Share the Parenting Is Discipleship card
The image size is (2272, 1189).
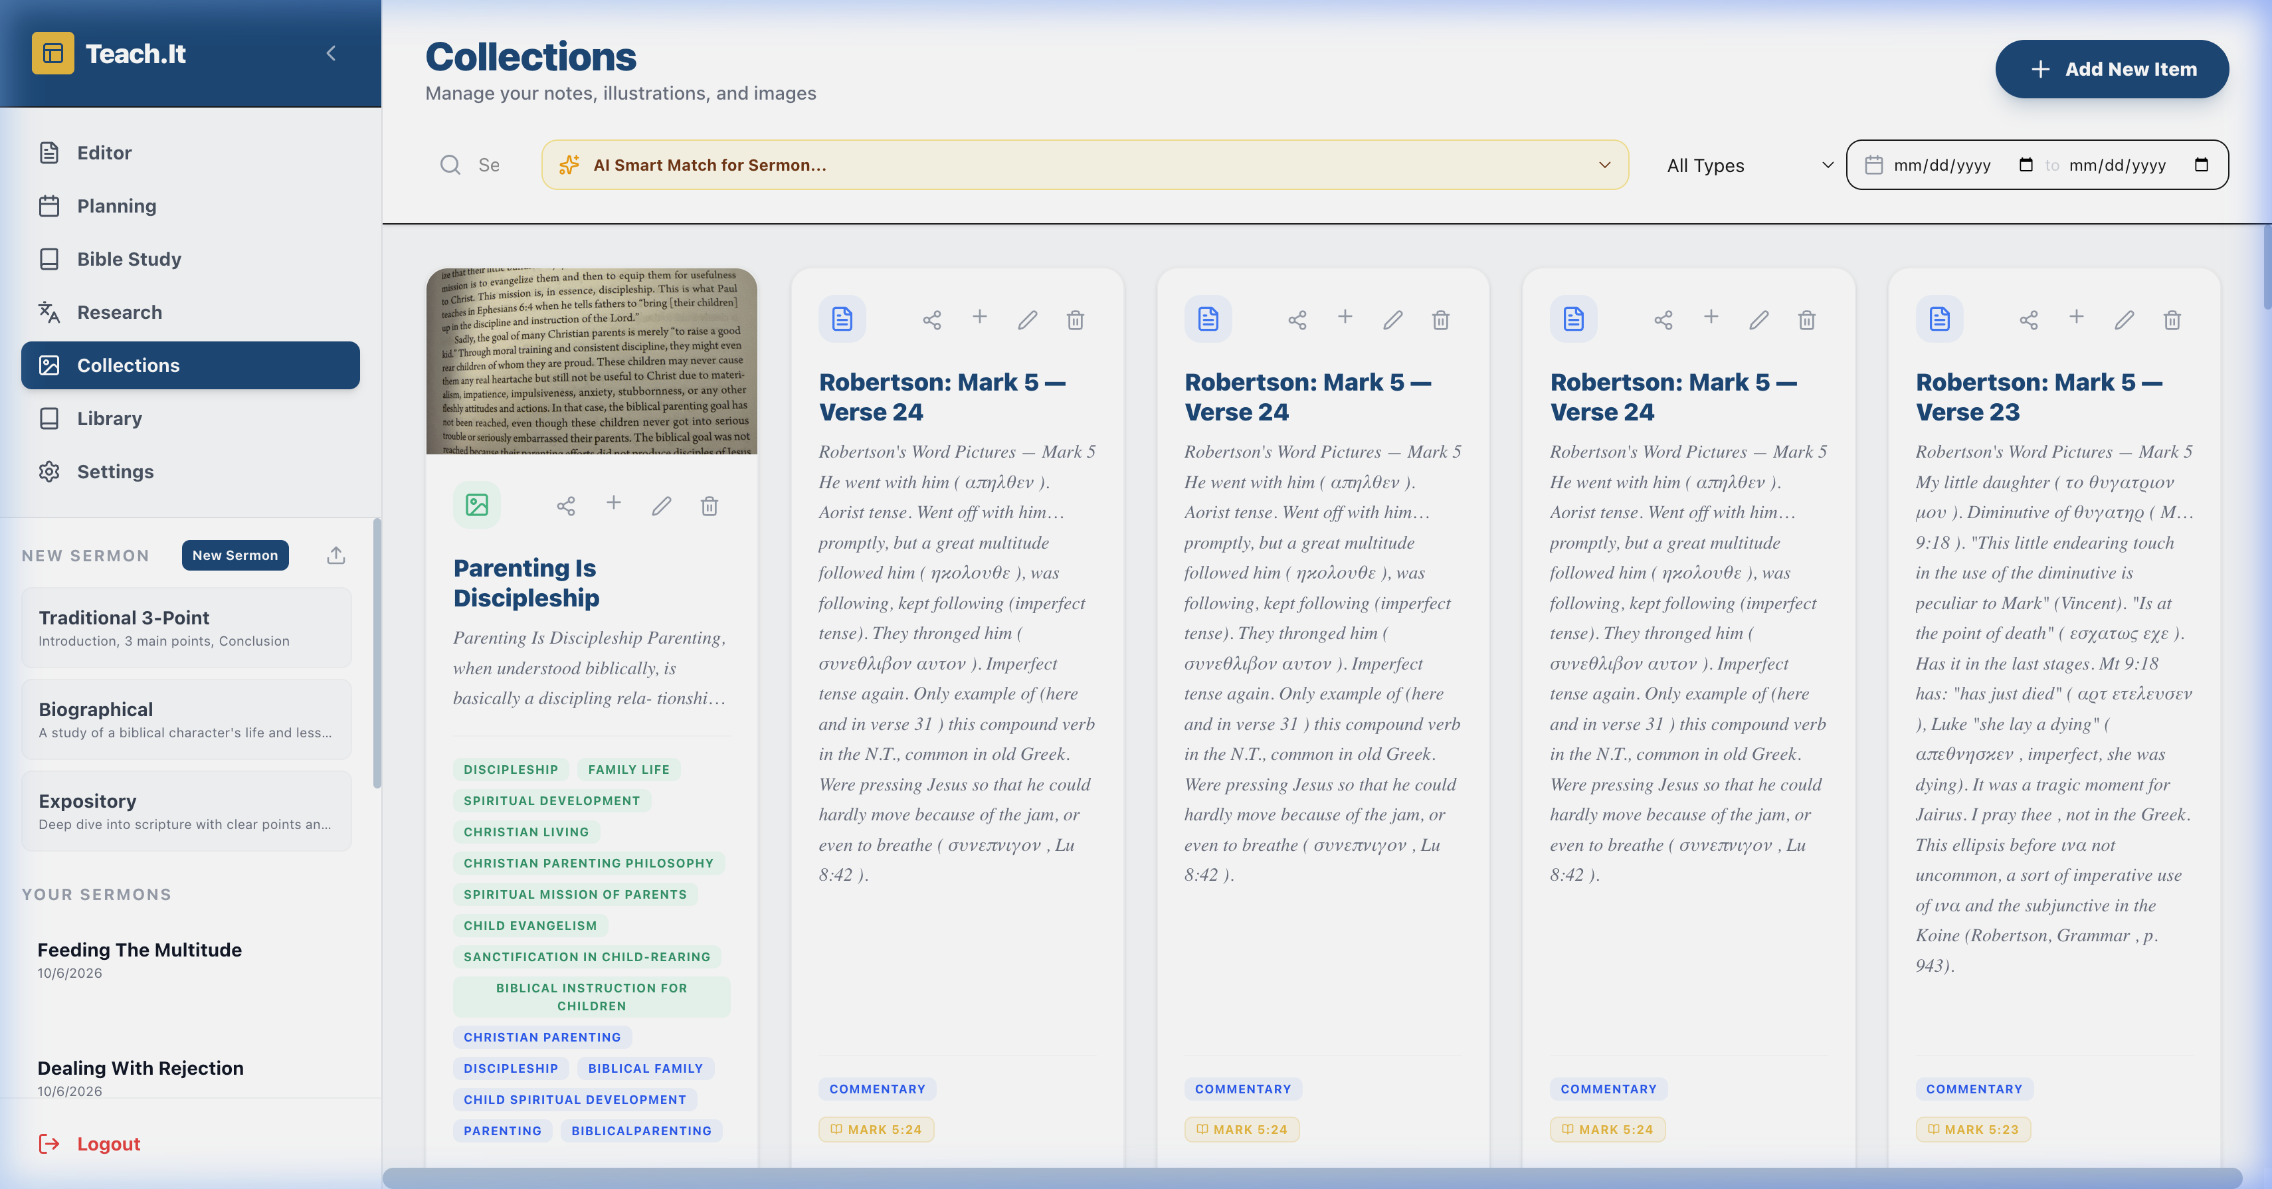(x=566, y=505)
